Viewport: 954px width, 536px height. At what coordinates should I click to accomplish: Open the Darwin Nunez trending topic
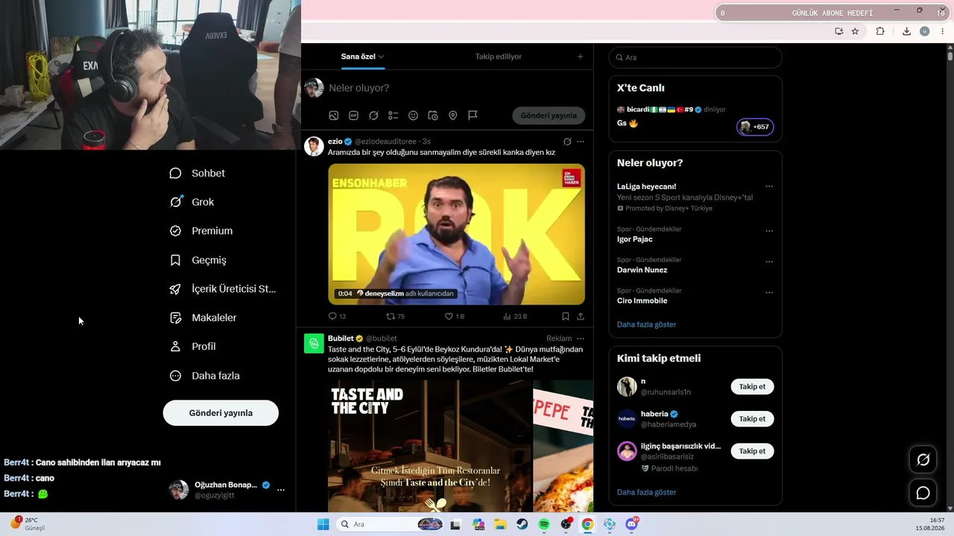coord(642,270)
